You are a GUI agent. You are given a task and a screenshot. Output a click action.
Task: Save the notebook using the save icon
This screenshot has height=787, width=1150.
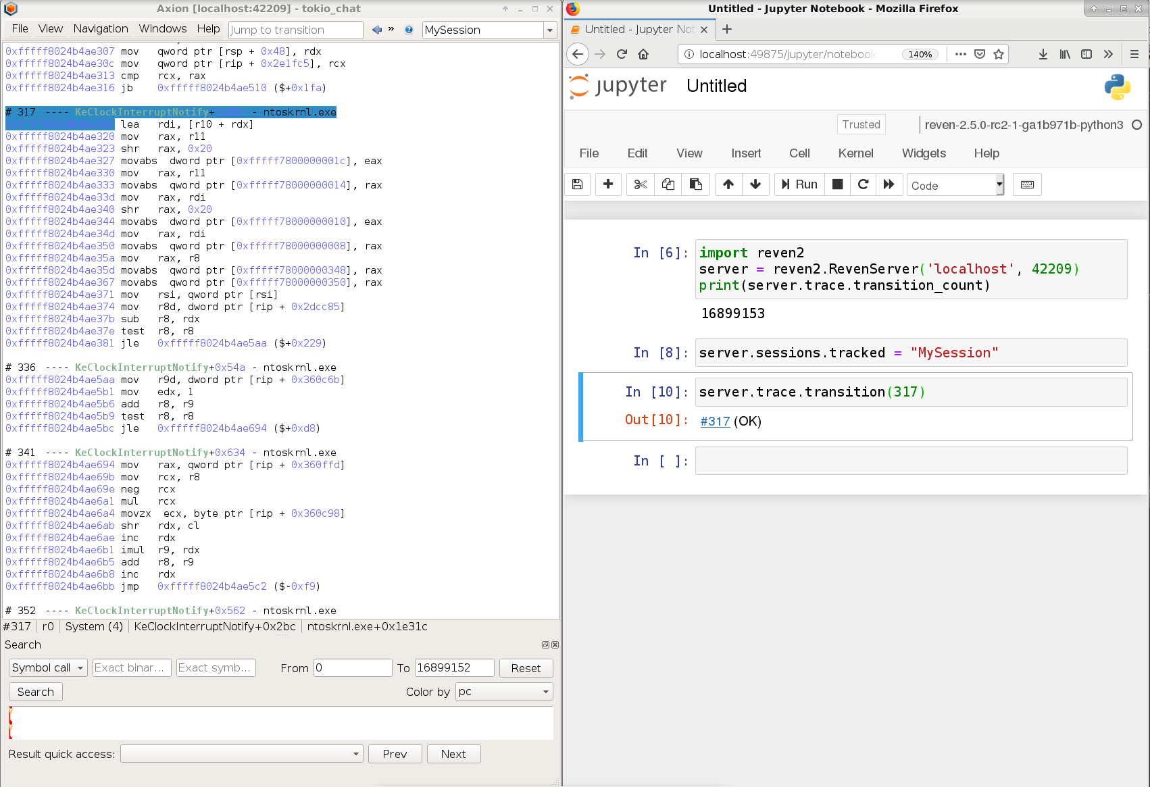coord(578,184)
